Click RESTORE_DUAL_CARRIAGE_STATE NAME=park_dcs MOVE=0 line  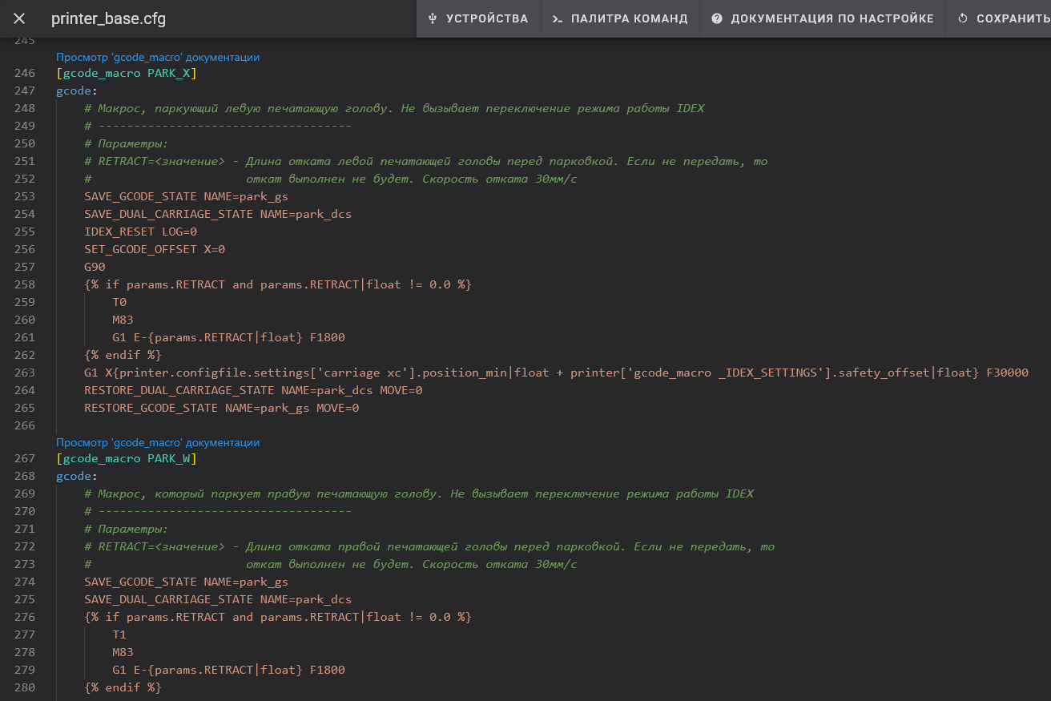(253, 390)
